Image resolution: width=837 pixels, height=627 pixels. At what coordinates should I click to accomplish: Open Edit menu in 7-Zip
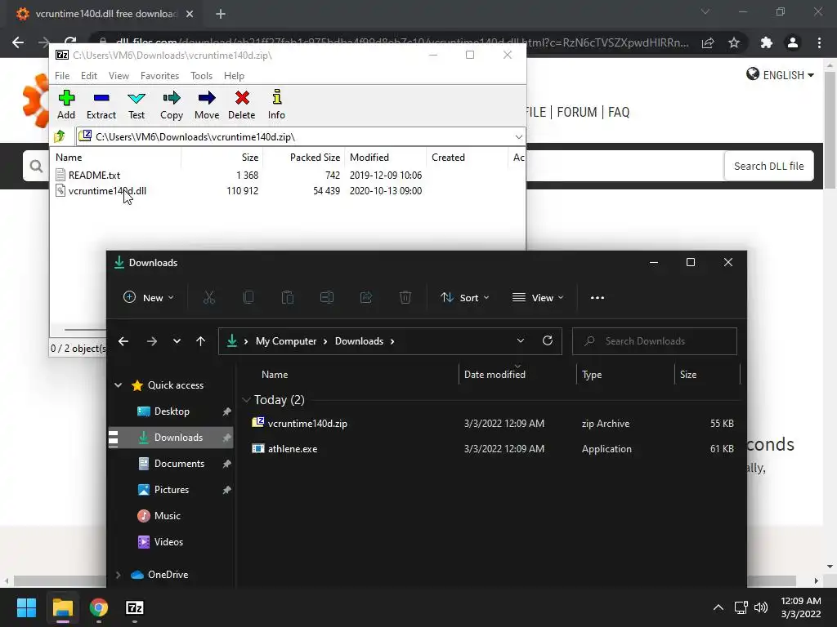click(88, 76)
